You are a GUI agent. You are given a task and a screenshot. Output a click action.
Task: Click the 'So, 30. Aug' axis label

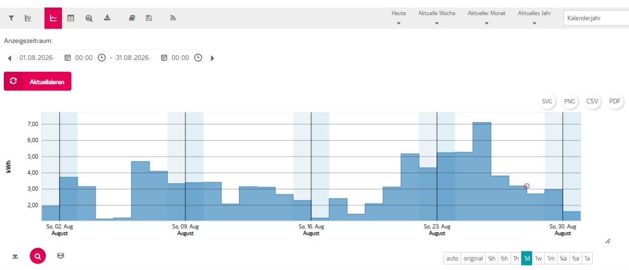pyautogui.click(x=563, y=227)
